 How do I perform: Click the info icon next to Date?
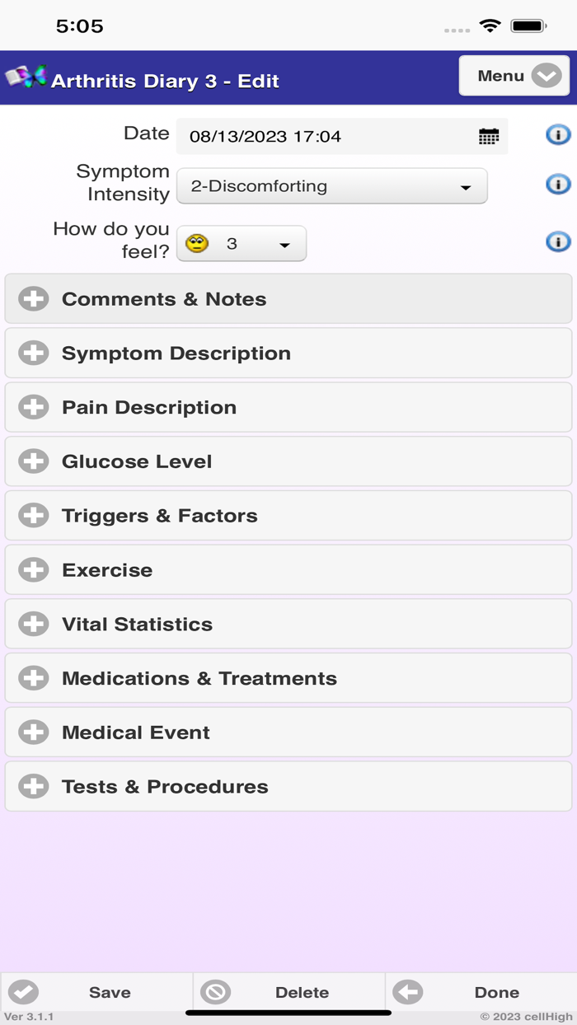tap(559, 134)
